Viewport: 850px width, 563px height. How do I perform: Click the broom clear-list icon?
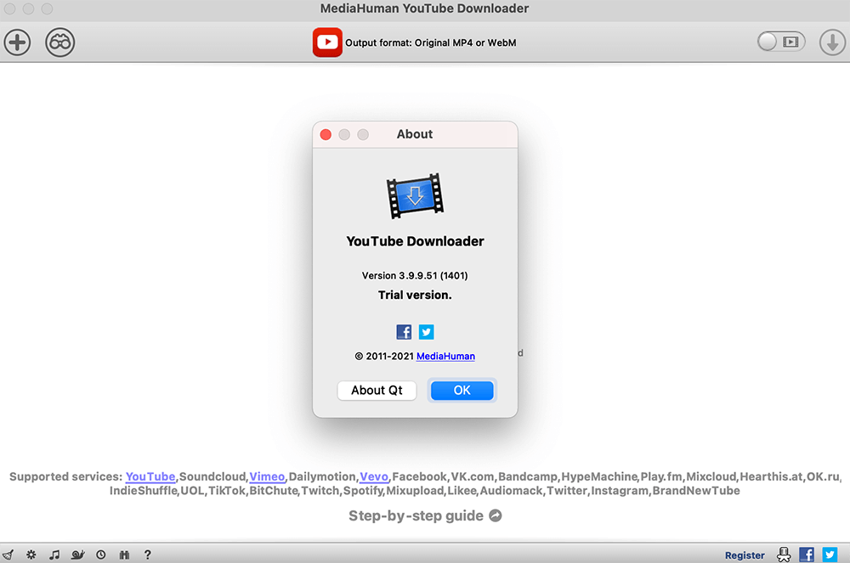point(8,555)
